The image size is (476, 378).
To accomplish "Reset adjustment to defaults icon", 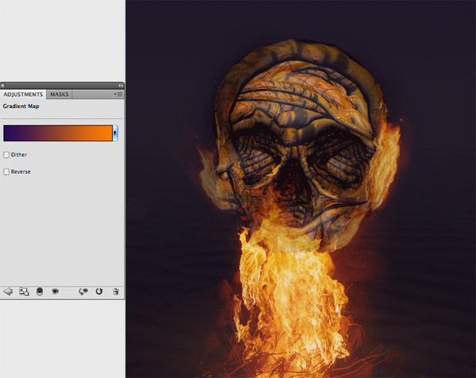I will pyautogui.click(x=99, y=291).
